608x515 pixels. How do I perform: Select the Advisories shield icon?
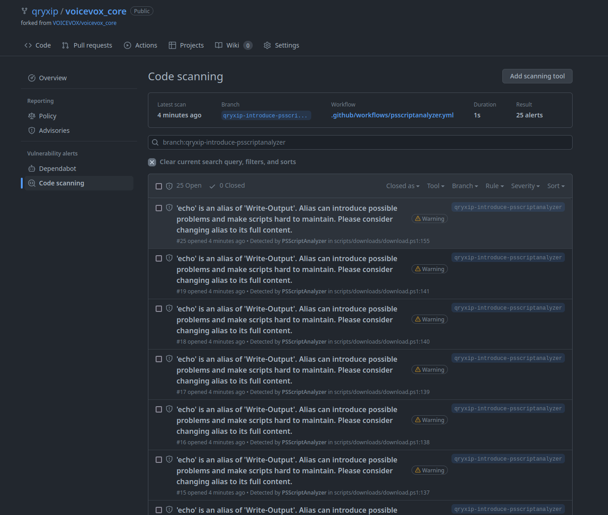click(31, 130)
